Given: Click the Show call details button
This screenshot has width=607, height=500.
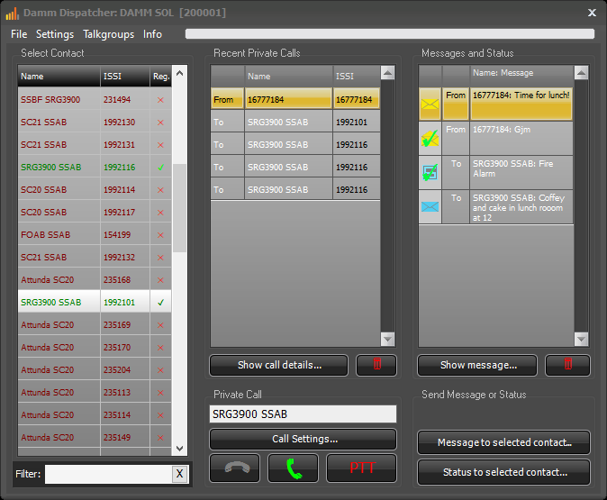Looking at the screenshot, I should (279, 365).
